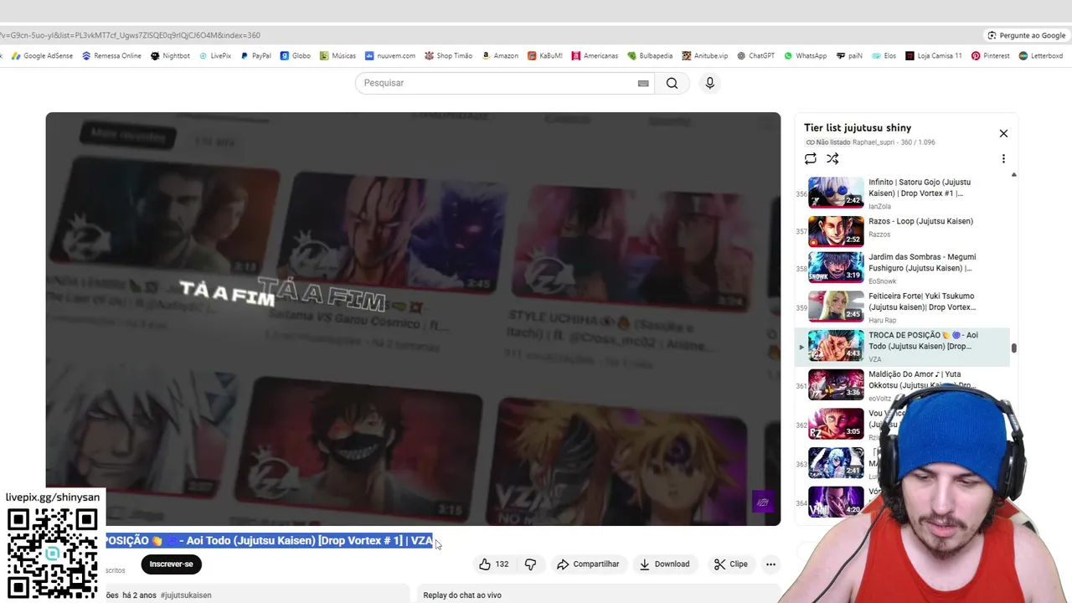Open Nightbot bookmark

tap(170, 56)
